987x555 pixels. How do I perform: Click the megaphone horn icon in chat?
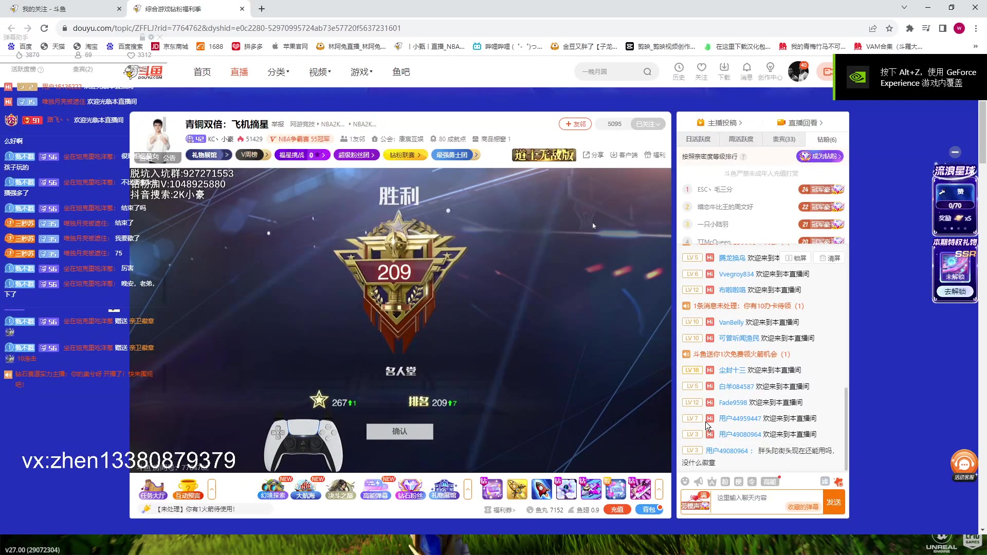click(x=698, y=481)
